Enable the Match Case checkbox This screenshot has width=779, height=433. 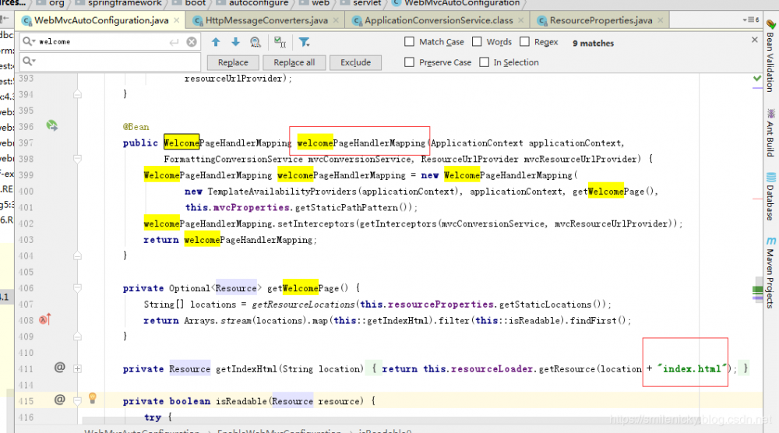[409, 42]
